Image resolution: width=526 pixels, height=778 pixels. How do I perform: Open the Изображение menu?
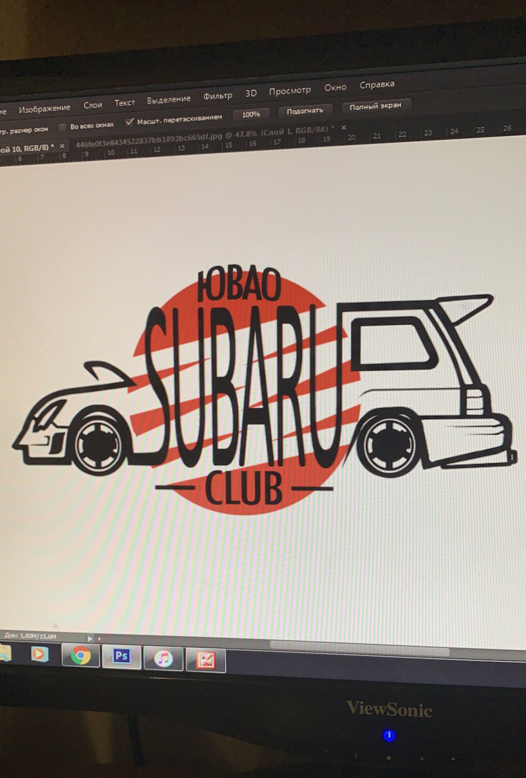pos(44,108)
